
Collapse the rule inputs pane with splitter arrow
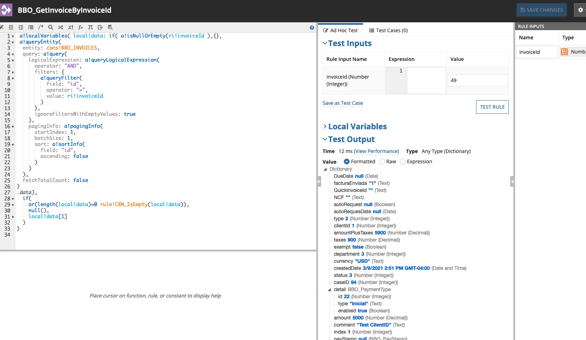click(512, 182)
